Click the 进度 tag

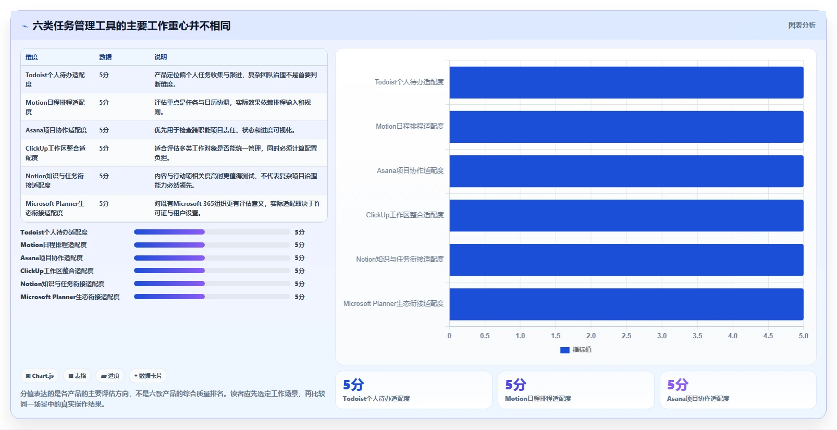(x=110, y=376)
